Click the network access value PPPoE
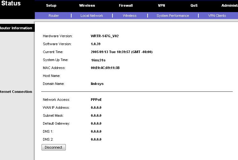 pyautogui.click(x=96, y=100)
